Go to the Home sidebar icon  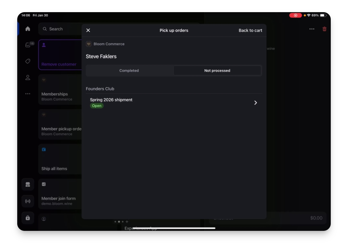tap(28, 29)
